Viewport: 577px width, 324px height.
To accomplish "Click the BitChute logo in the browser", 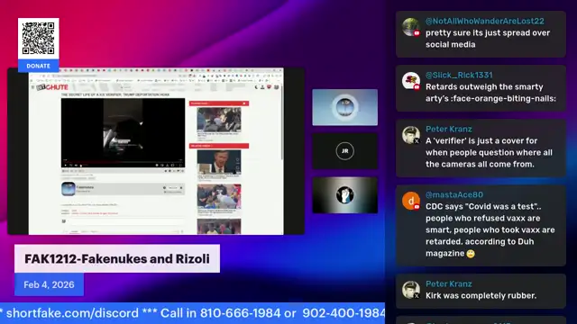I will point(52,87).
